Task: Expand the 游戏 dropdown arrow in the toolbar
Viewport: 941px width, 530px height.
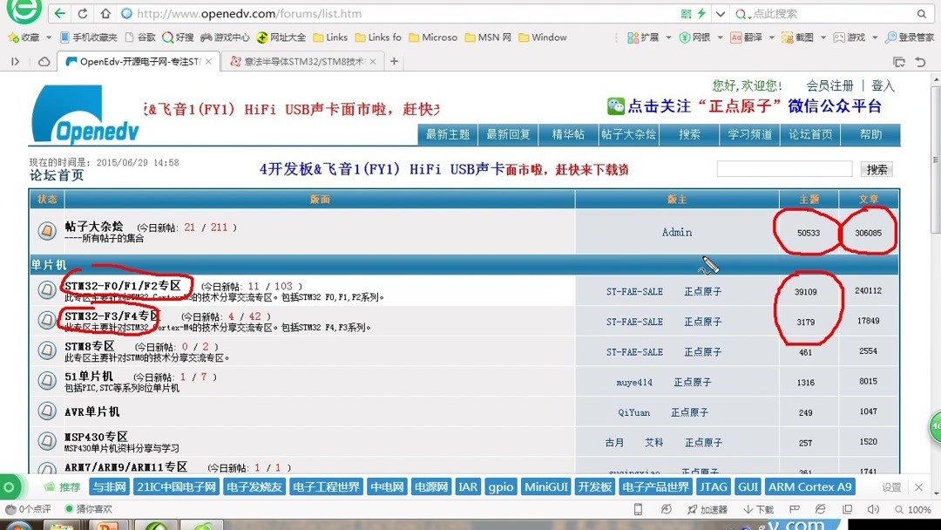Action: (x=875, y=37)
